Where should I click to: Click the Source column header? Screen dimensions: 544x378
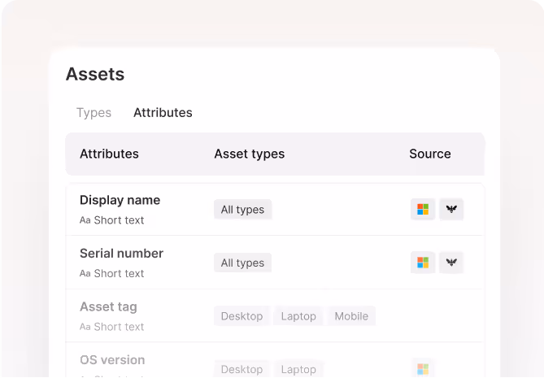430,154
